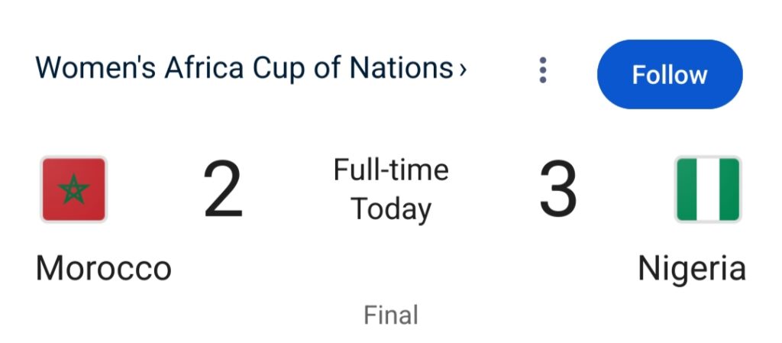
Task: Follow the Women's Africa Cup of Nations
Action: [670, 74]
